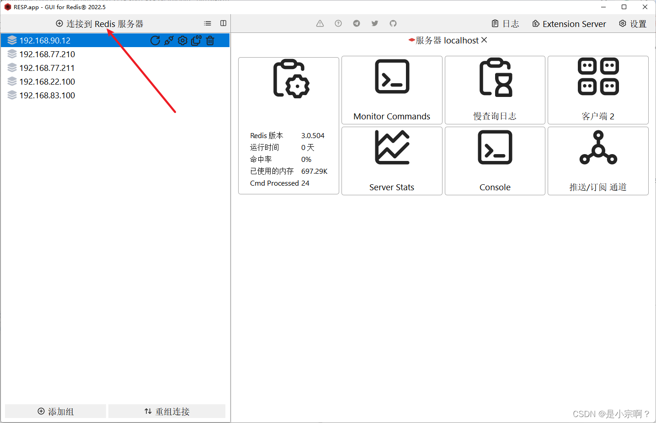This screenshot has height=423, width=656.
Task: Duplicate the 192.168.90.12 connection
Action: (196, 41)
